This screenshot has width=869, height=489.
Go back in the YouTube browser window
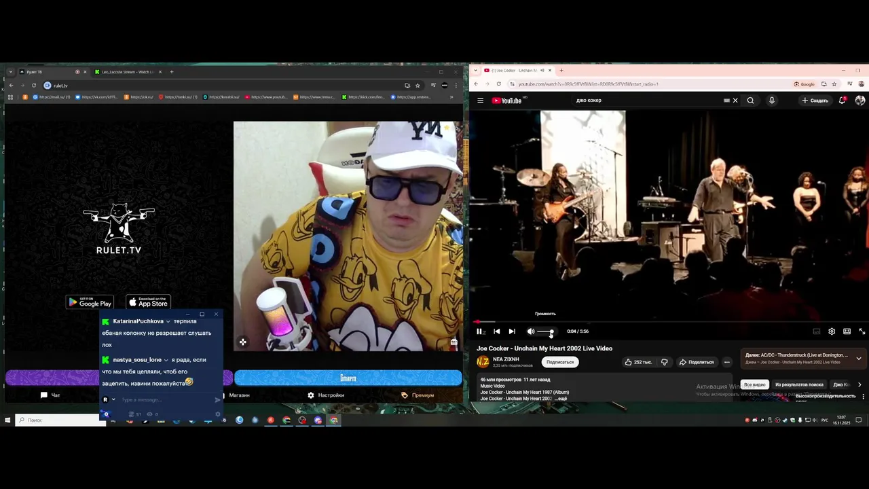[x=476, y=84]
